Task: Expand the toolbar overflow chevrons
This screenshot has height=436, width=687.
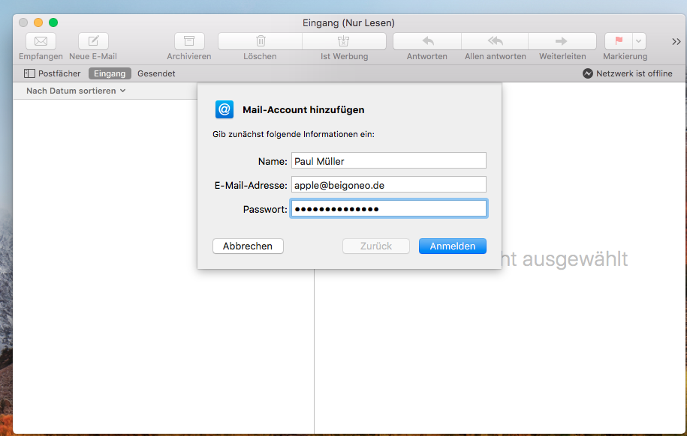Action: pos(676,41)
